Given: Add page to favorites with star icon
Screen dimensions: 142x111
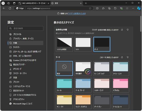Looking at the screenshot, I should coord(90,8).
